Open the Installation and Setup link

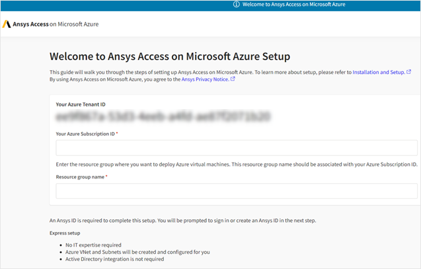pyautogui.click(x=378, y=71)
